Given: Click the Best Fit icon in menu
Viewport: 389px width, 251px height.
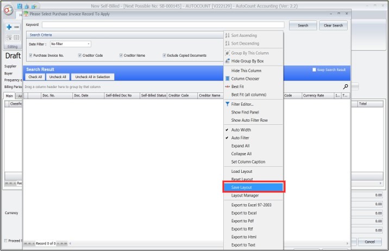Looking at the screenshot, I should point(227,86).
